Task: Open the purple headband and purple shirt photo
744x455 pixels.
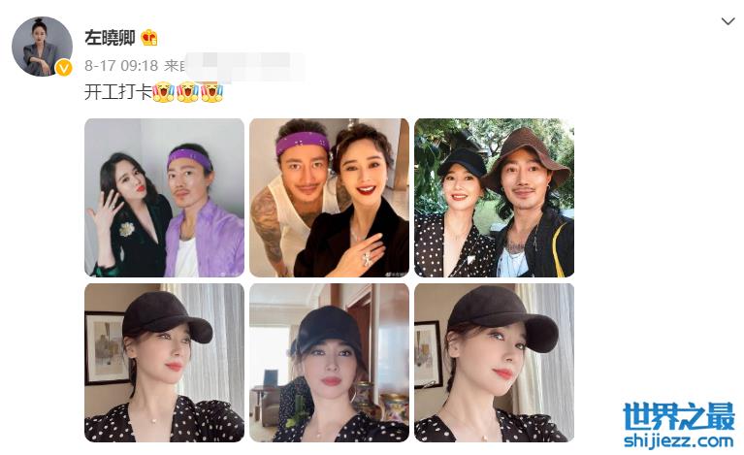Action: pyautogui.click(x=164, y=198)
